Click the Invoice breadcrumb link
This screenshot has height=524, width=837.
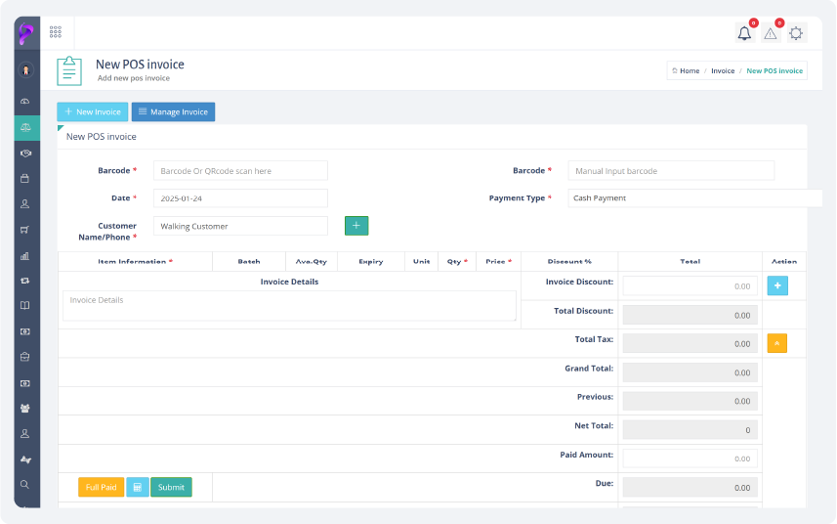[x=723, y=71]
